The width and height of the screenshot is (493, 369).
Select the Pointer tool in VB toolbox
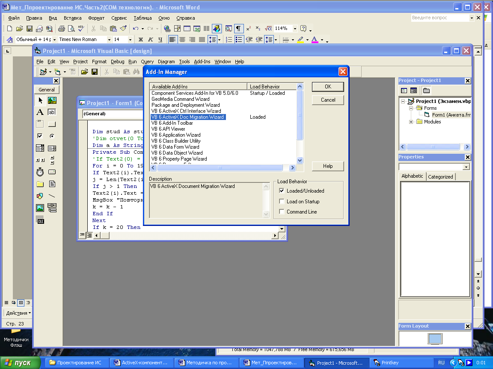[40, 100]
